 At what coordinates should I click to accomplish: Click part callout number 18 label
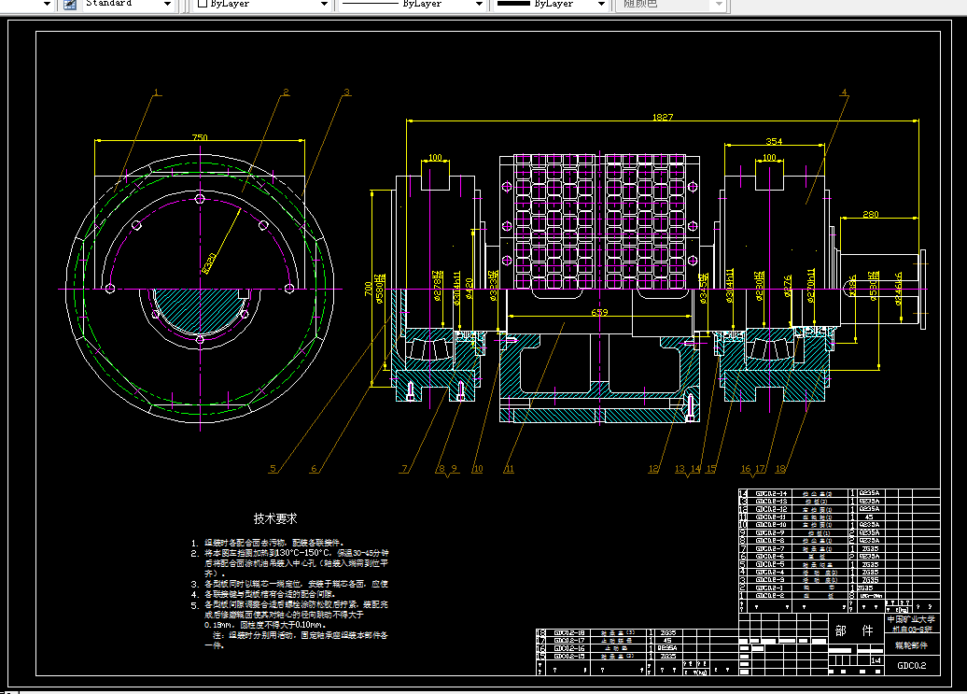click(780, 469)
